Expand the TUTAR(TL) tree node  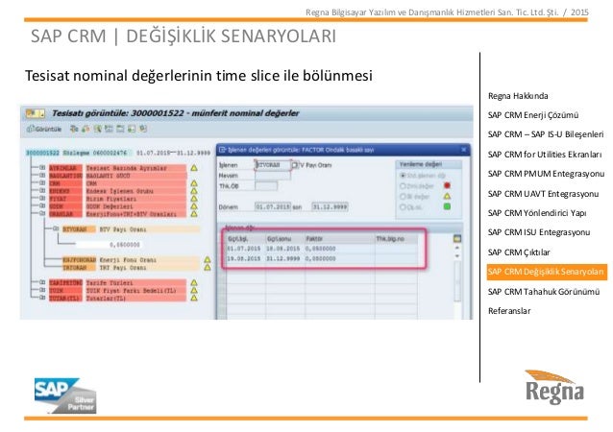pyautogui.click(x=42, y=298)
